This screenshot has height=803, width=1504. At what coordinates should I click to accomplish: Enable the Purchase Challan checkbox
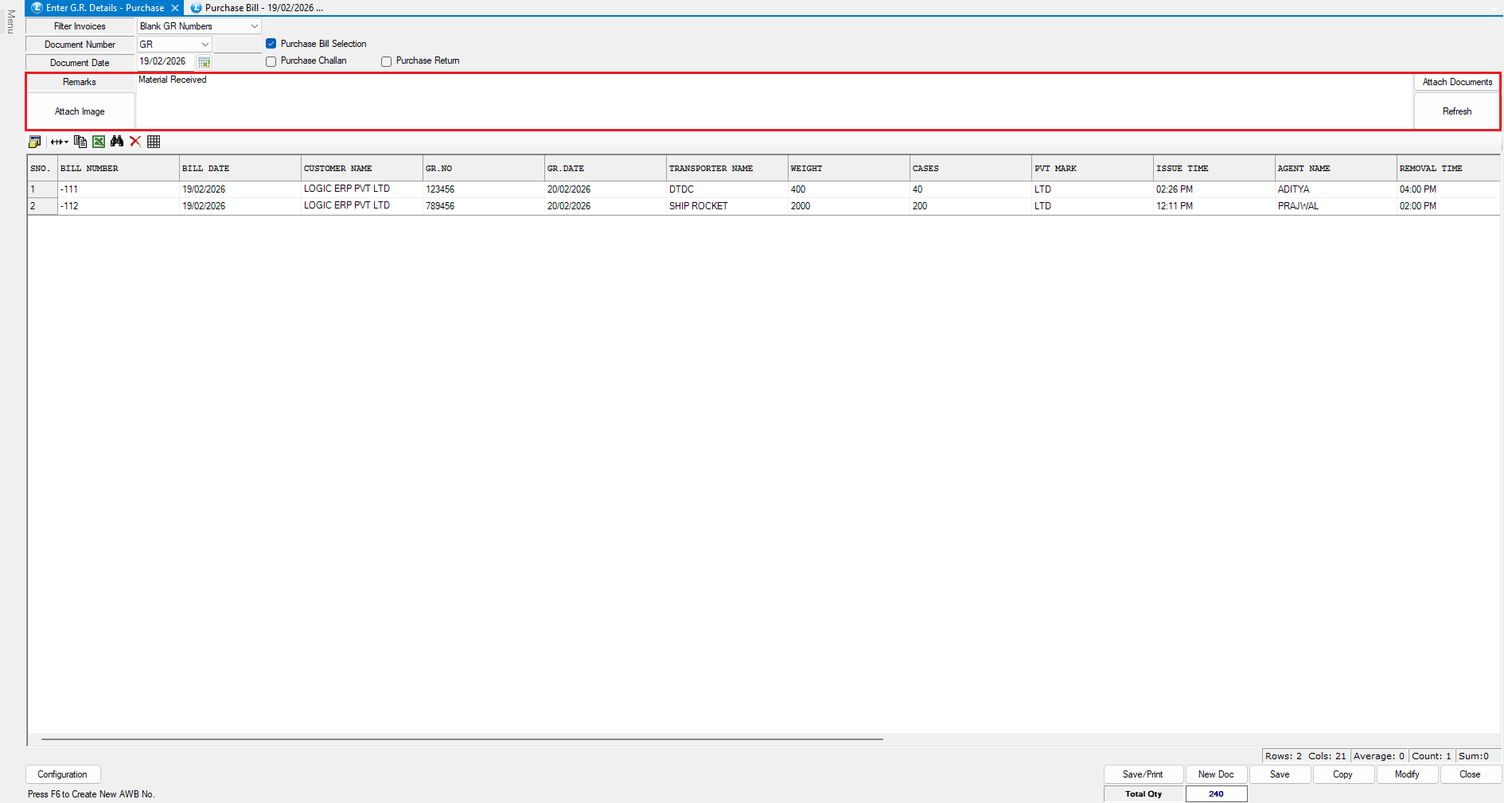[271, 61]
